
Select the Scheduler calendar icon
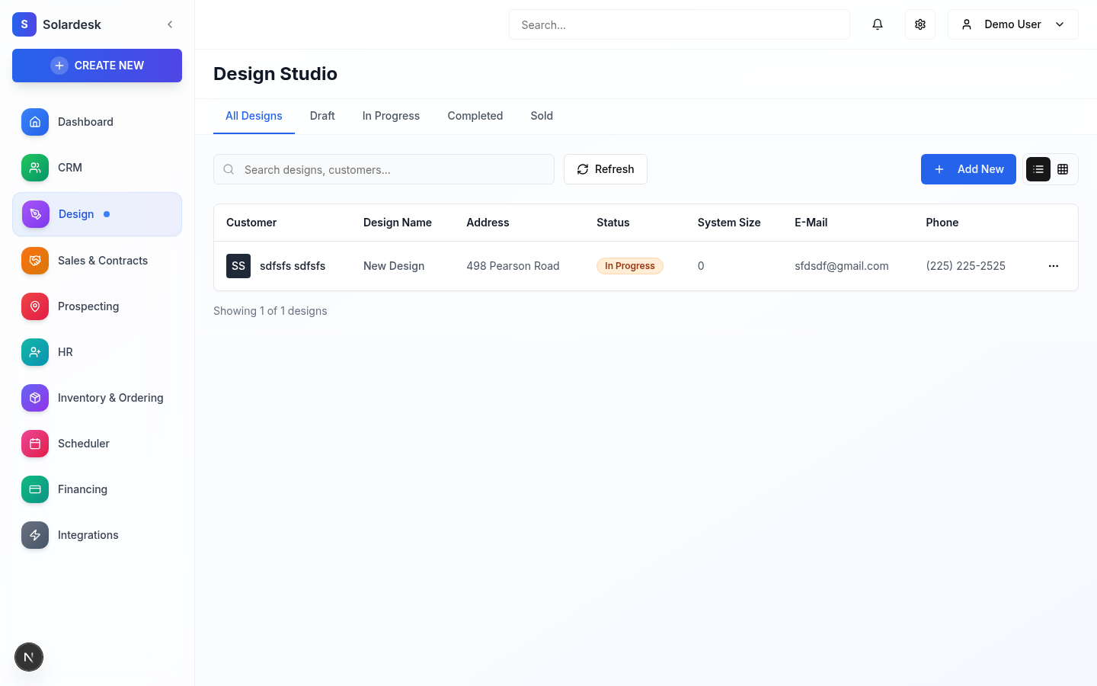[x=34, y=443]
